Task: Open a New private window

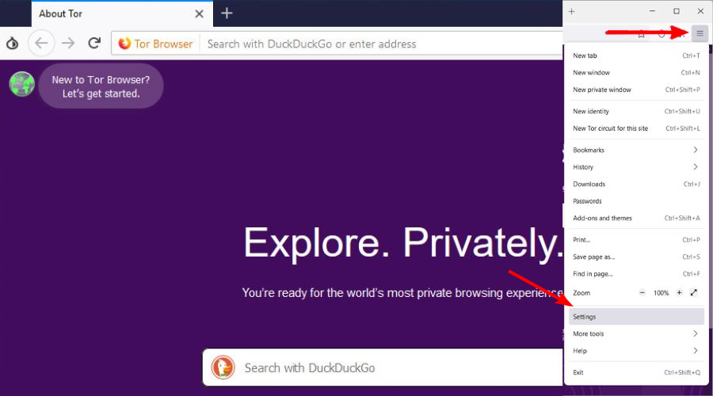Action: click(x=636, y=89)
